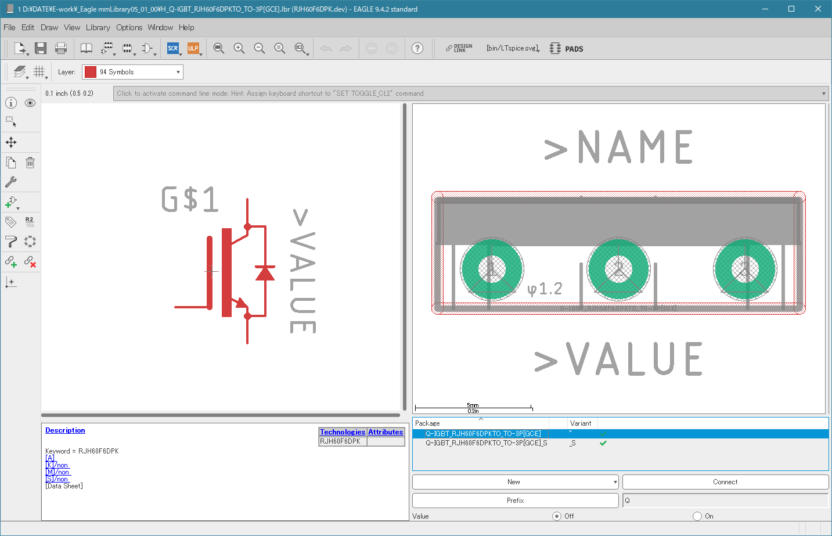Click the Stop command icon

[372, 48]
